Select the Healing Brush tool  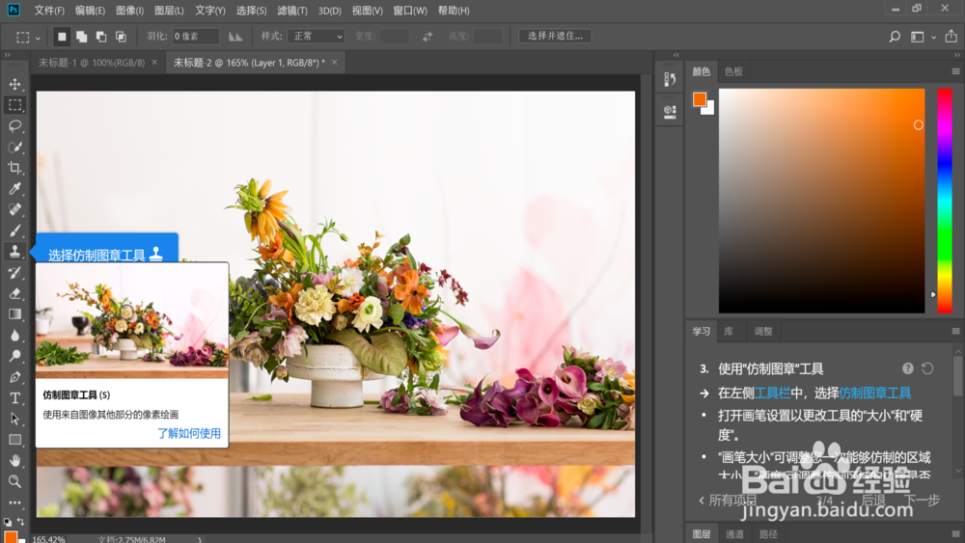tap(14, 209)
